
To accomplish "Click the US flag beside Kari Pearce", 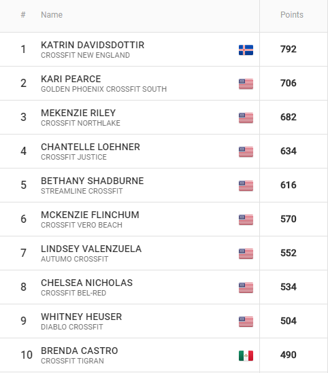I will [x=246, y=84].
